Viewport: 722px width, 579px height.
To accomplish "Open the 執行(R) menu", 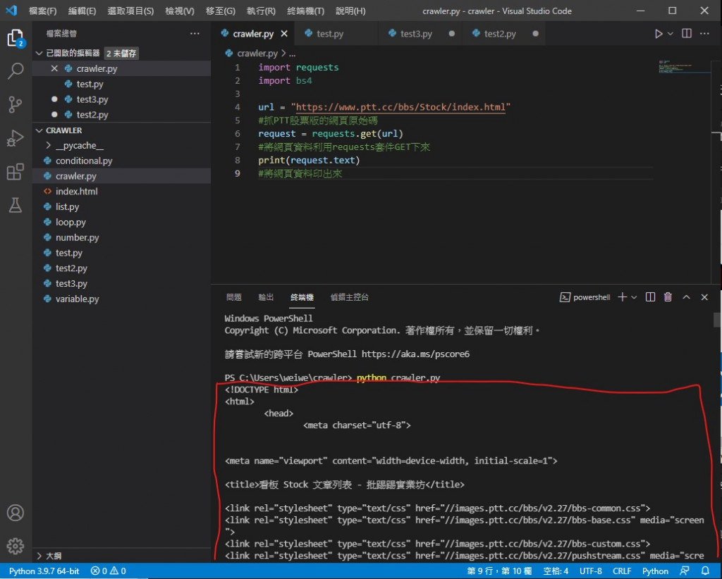I will tap(261, 11).
